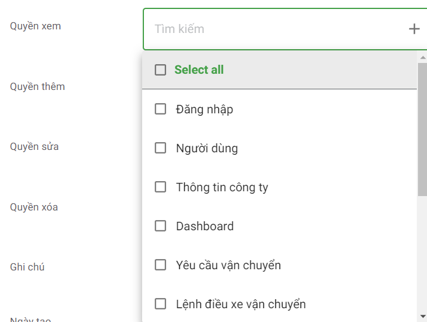Click the dropdown list scrollbar thumb
This screenshot has height=322, width=427.
click(x=422, y=129)
